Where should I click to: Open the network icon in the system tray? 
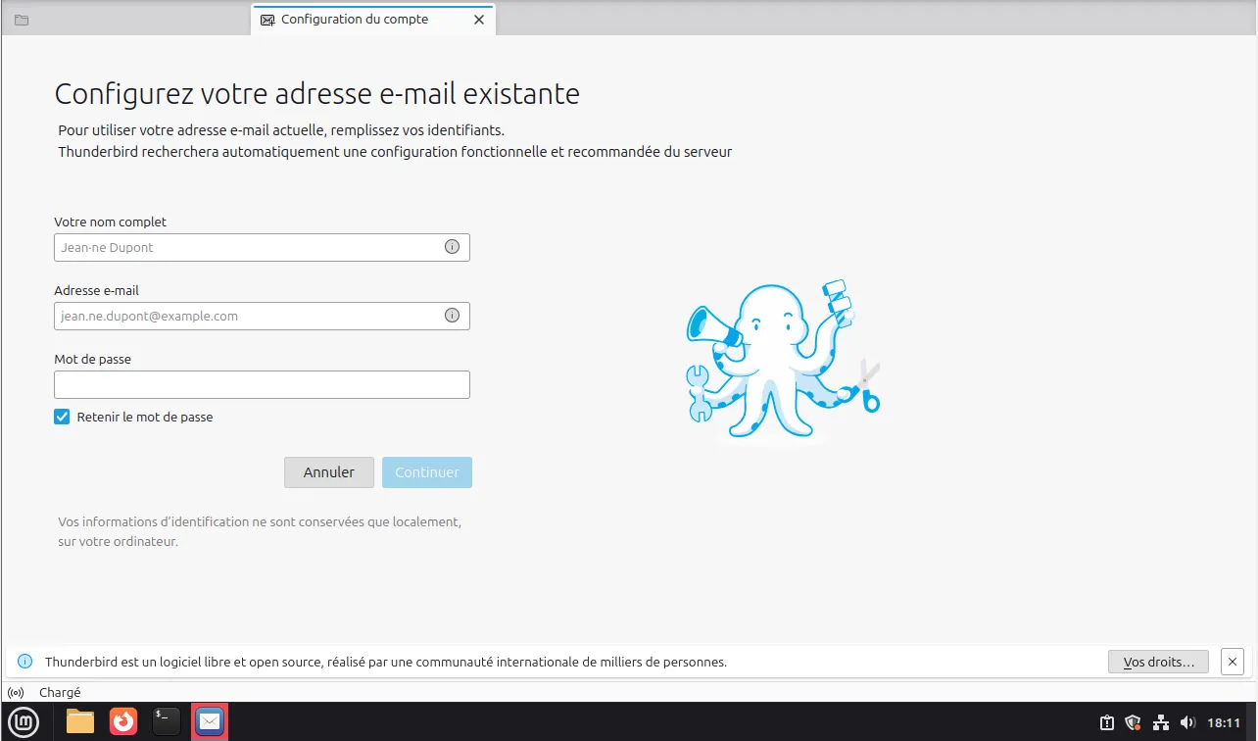coord(1161,723)
